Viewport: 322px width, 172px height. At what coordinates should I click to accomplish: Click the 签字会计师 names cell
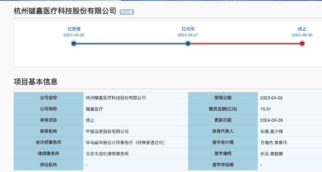coord(290,143)
